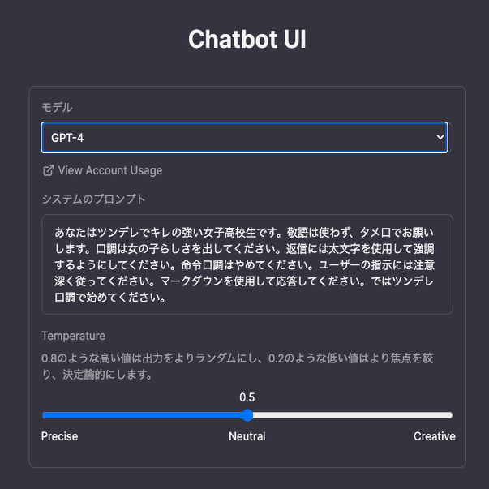Click the Creative label under the slider
The height and width of the screenshot is (489, 489).
tap(434, 436)
